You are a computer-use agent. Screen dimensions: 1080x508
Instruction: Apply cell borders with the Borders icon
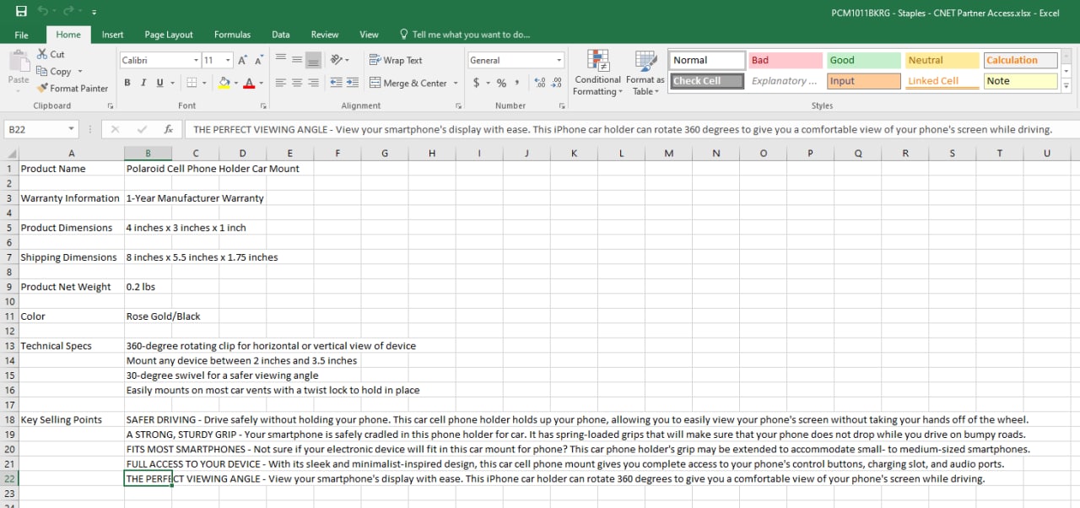192,83
